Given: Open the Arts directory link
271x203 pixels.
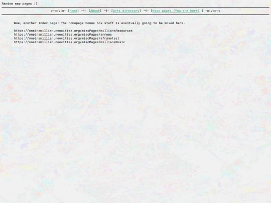Looking at the screenshot, I should click(x=126, y=11).
